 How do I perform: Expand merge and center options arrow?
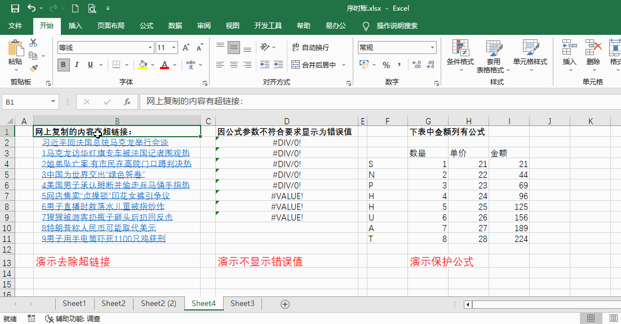(x=344, y=64)
